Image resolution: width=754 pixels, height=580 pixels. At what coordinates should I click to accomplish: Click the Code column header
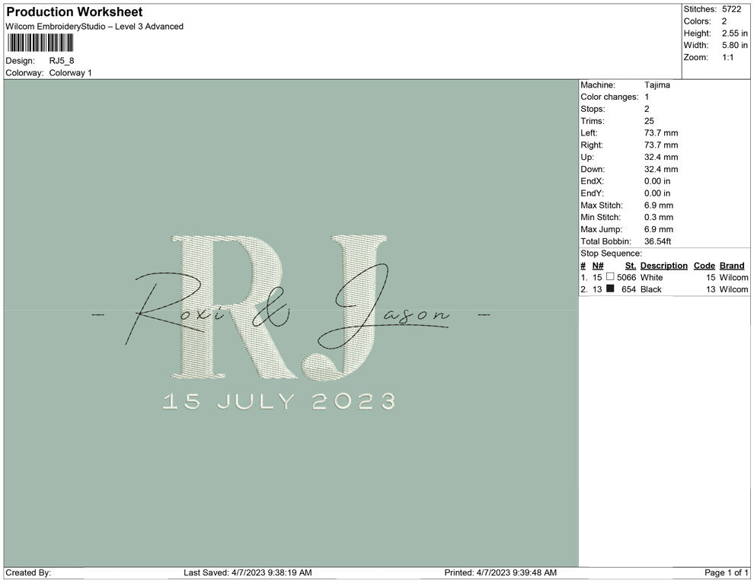tap(704, 266)
